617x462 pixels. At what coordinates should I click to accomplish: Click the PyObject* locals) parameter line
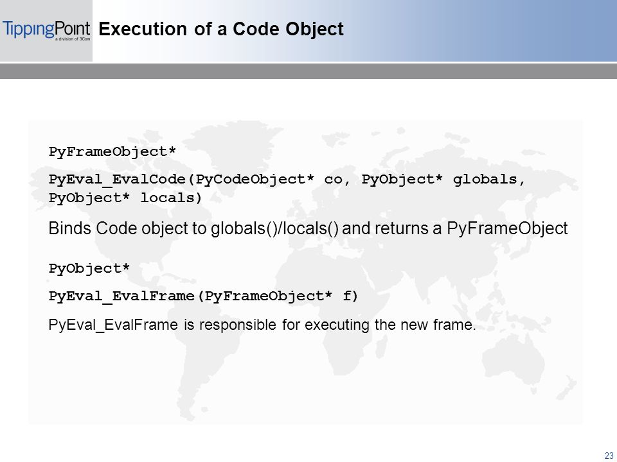coord(125,198)
